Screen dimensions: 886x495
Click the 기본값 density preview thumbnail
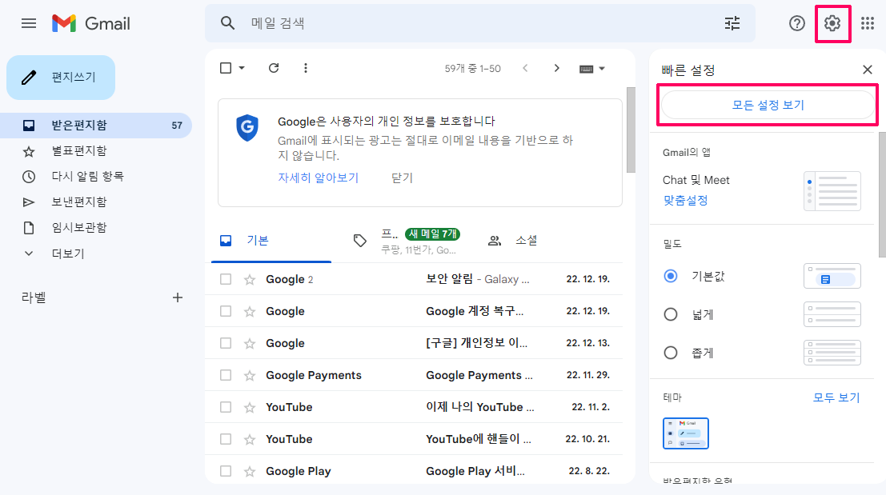(832, 276)
